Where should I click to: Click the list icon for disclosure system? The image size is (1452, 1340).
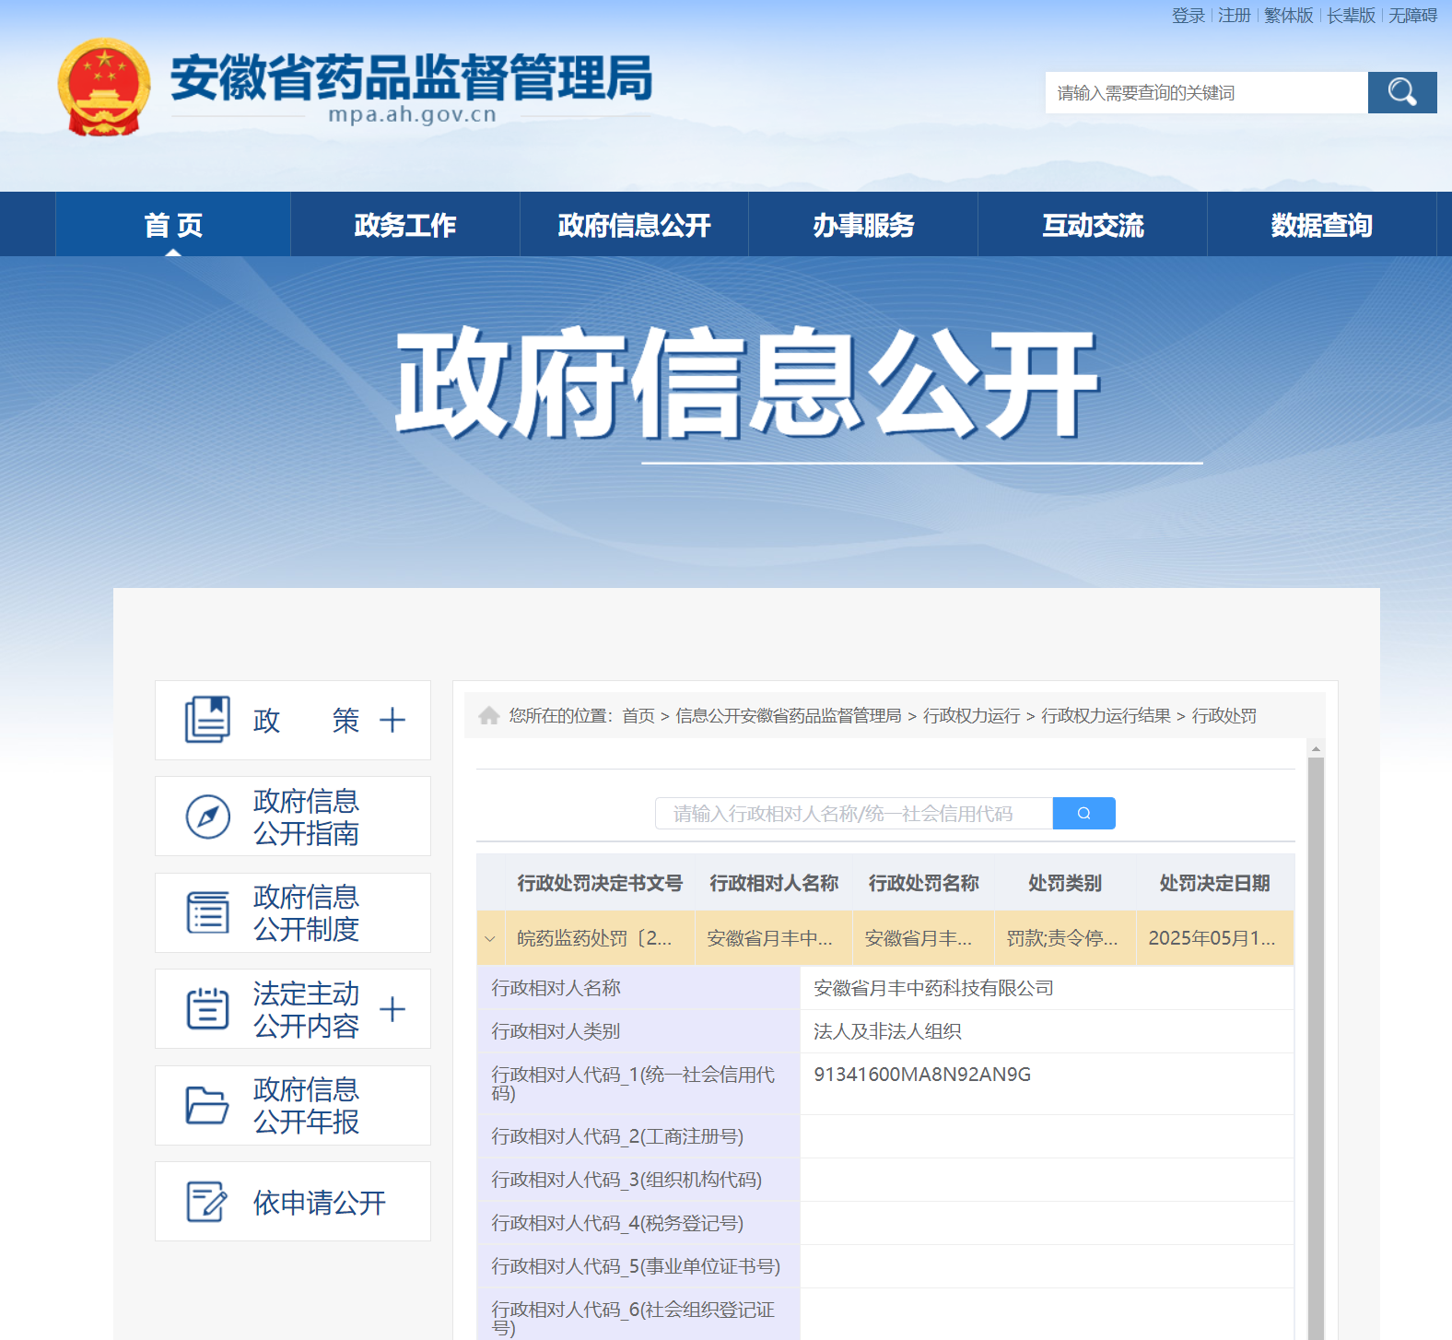[208, 912]
